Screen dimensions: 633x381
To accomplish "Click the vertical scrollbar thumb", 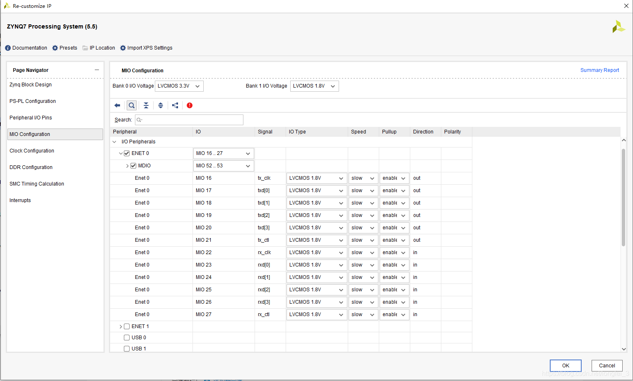I will click(x=623, y=197).
